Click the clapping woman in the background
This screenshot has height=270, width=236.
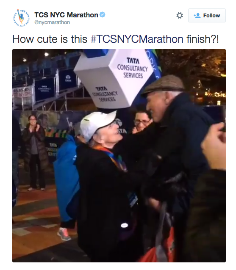34,152
